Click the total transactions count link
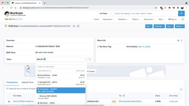The height and width of the screenshot is (106, 189). 30,89
